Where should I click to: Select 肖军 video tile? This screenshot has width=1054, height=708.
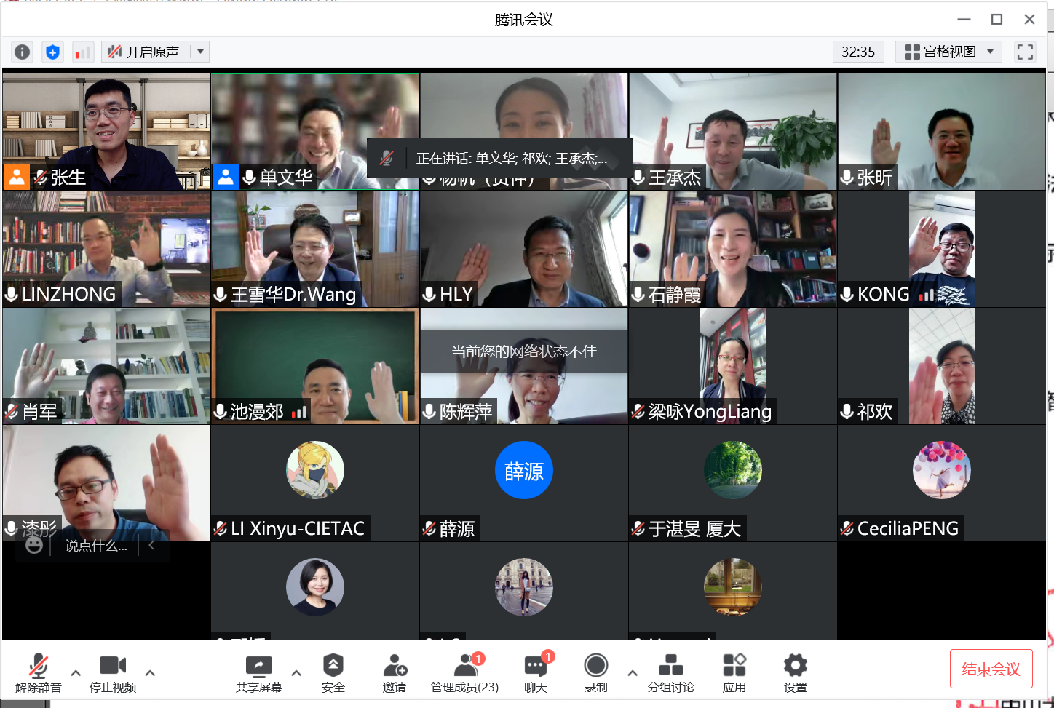point(106,366)
